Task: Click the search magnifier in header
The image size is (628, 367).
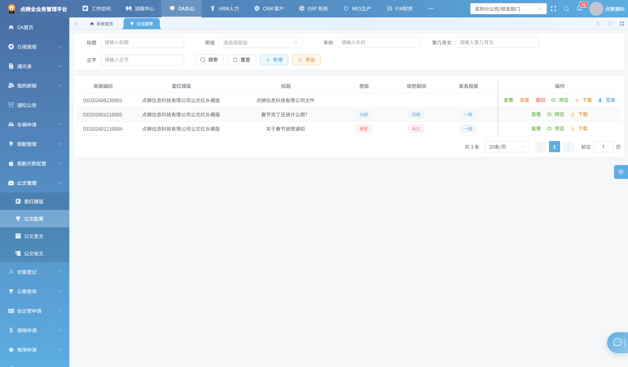Action: coord(566,9)
